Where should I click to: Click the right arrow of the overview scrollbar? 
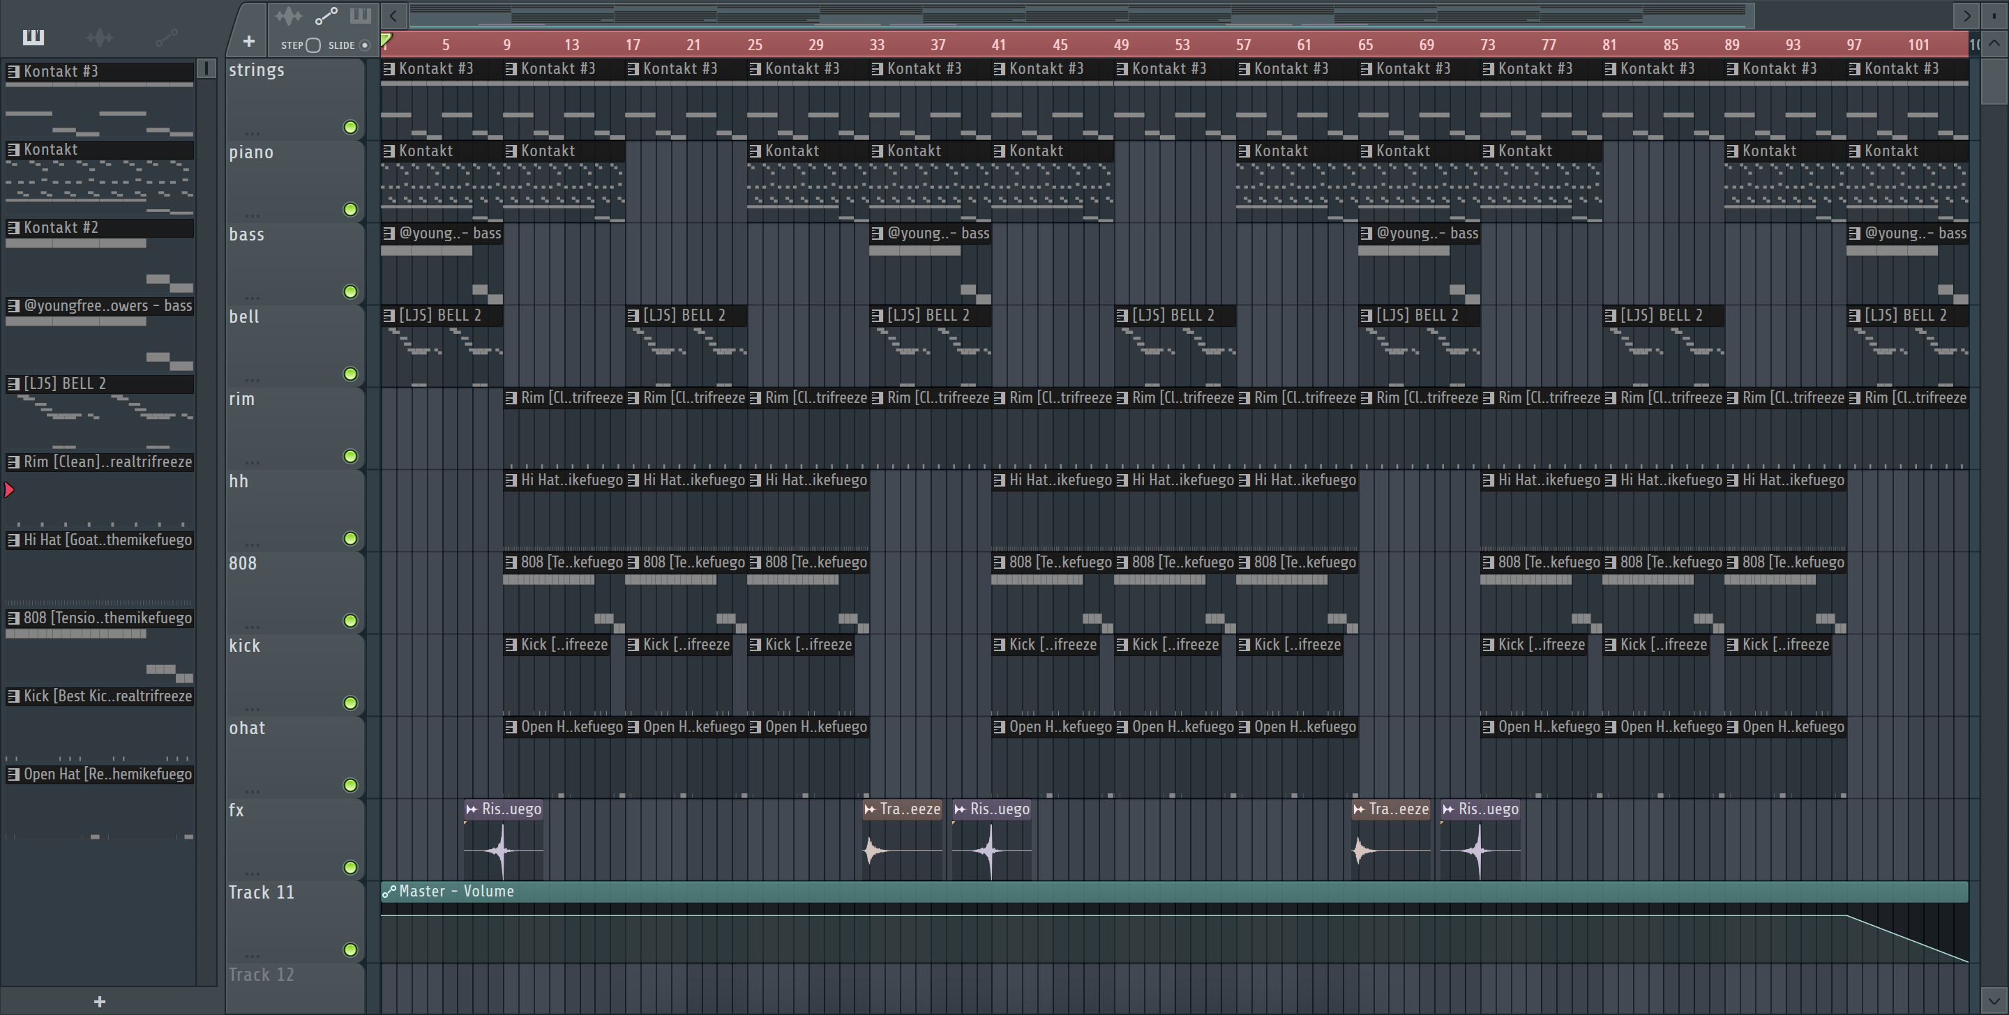point(1966,15)
